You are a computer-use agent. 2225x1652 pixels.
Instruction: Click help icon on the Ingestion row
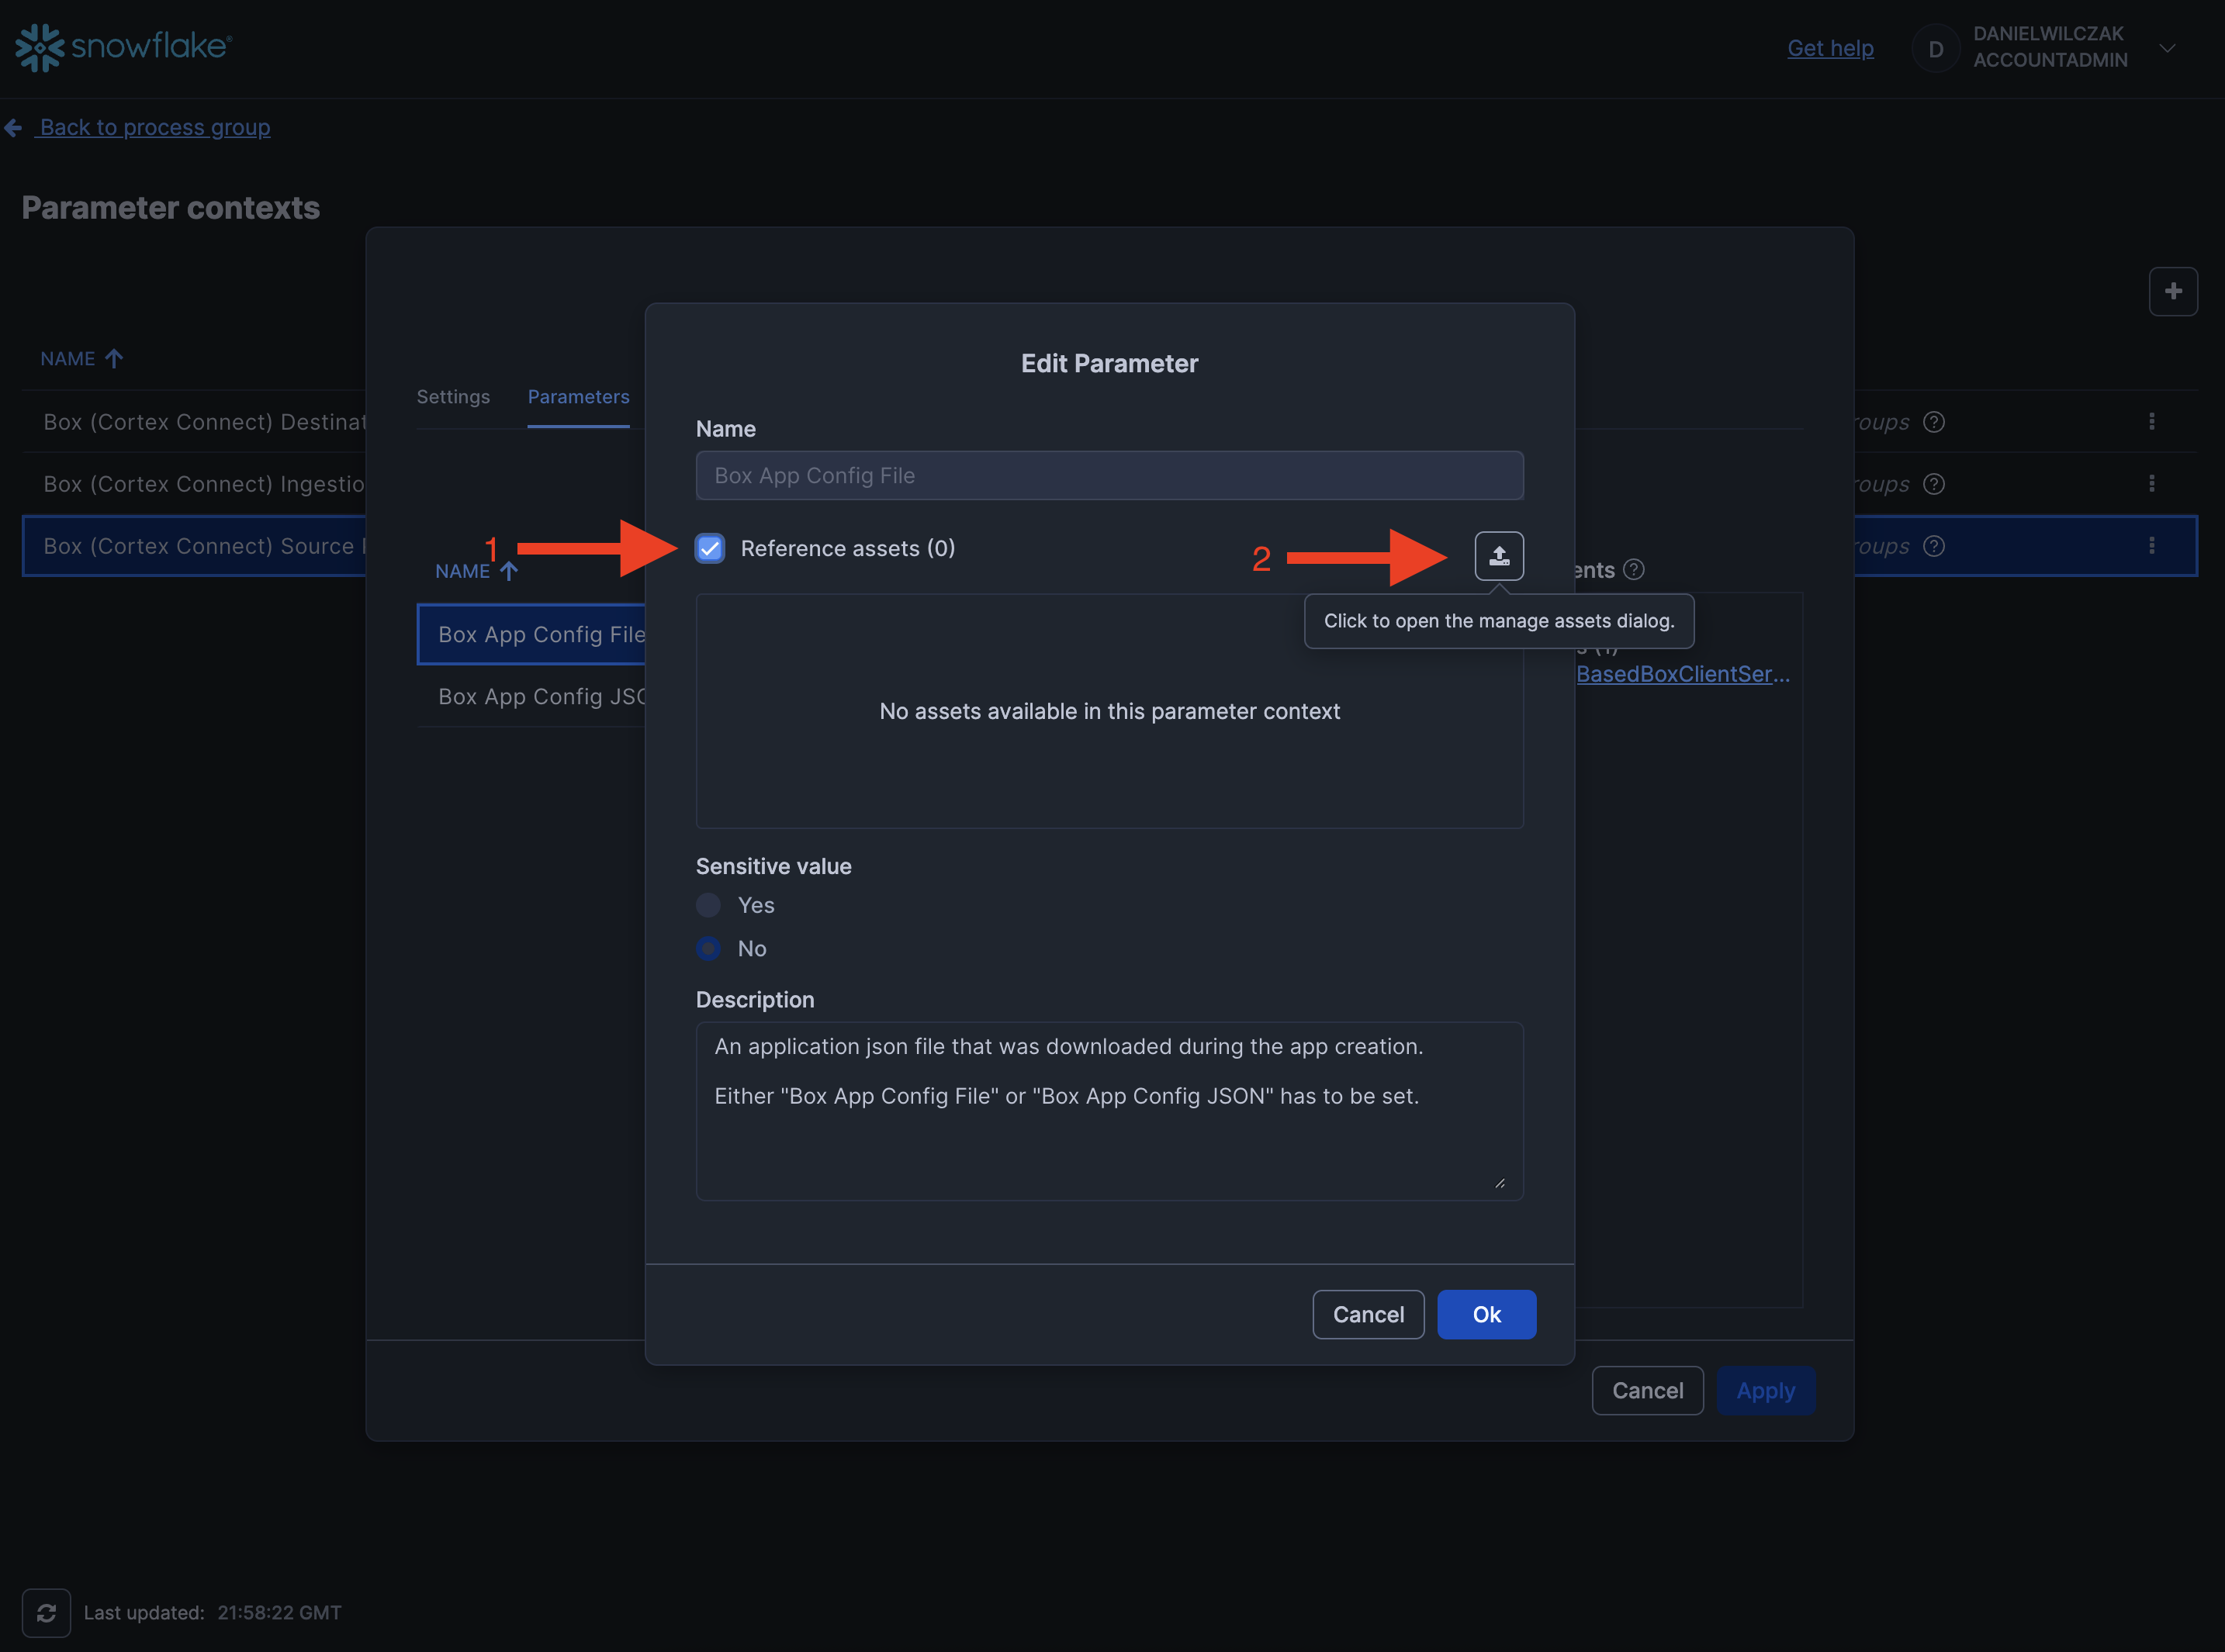tap(1934, 484)
